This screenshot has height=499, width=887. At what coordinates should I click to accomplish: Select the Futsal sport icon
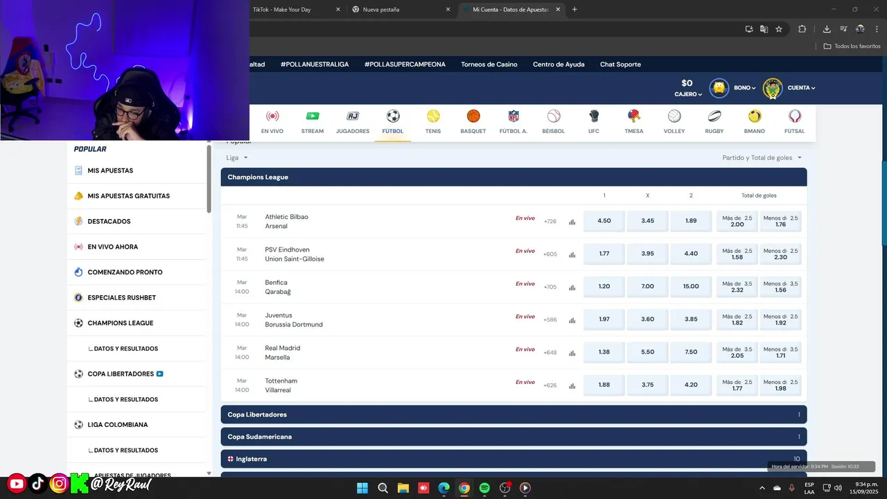795,116
